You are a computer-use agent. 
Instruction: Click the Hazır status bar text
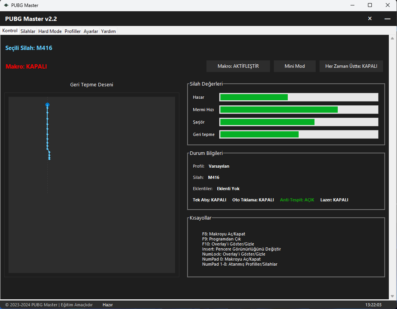[x=108, y=305]
